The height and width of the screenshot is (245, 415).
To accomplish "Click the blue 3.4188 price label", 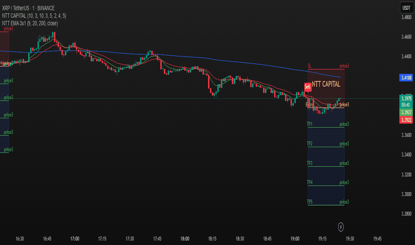I will tap(406, 78).
